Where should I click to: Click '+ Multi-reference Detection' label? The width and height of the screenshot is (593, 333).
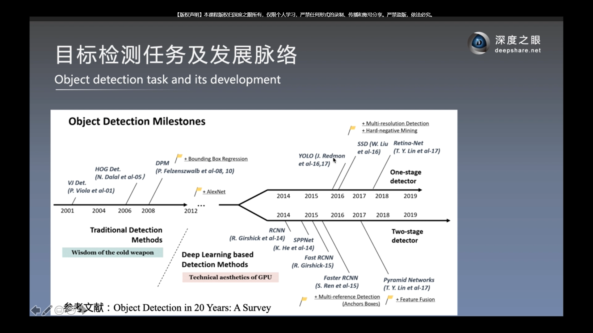347,297
